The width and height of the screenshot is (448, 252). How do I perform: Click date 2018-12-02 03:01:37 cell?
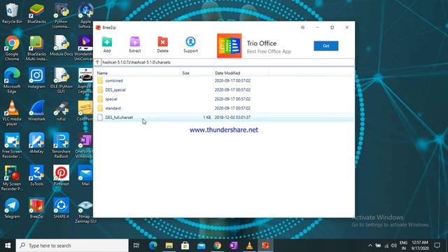pyautogui.click(x=232, y=118)
